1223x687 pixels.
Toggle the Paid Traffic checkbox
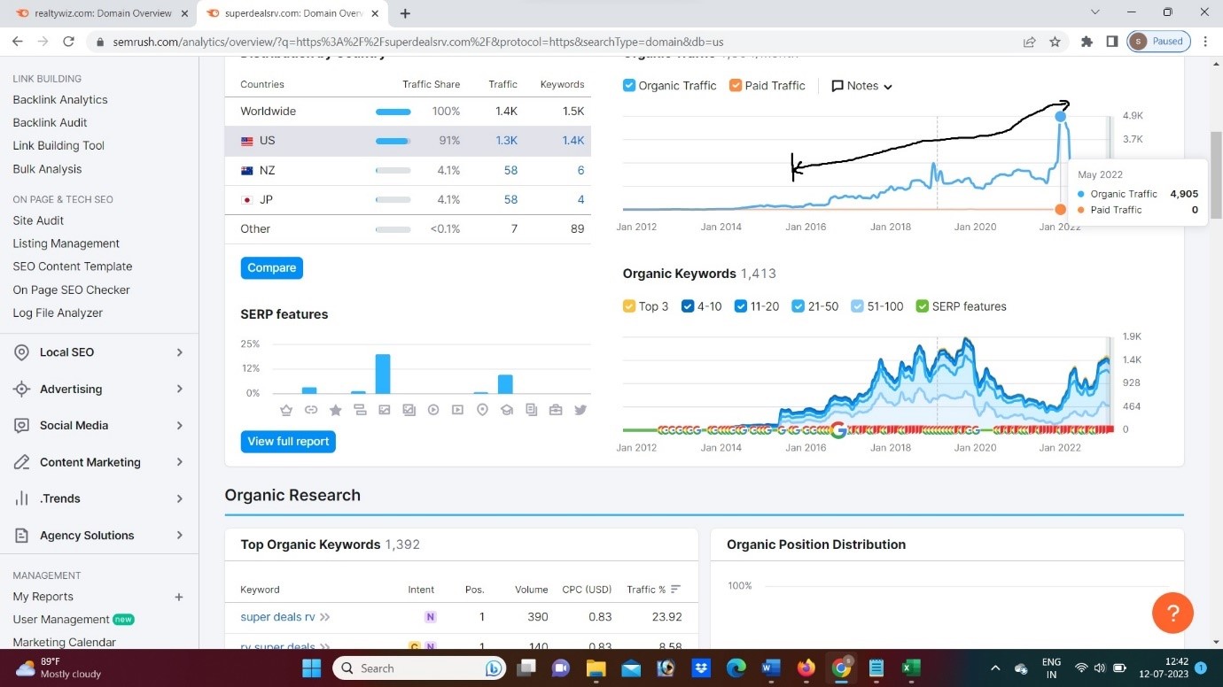pos(736,86)
